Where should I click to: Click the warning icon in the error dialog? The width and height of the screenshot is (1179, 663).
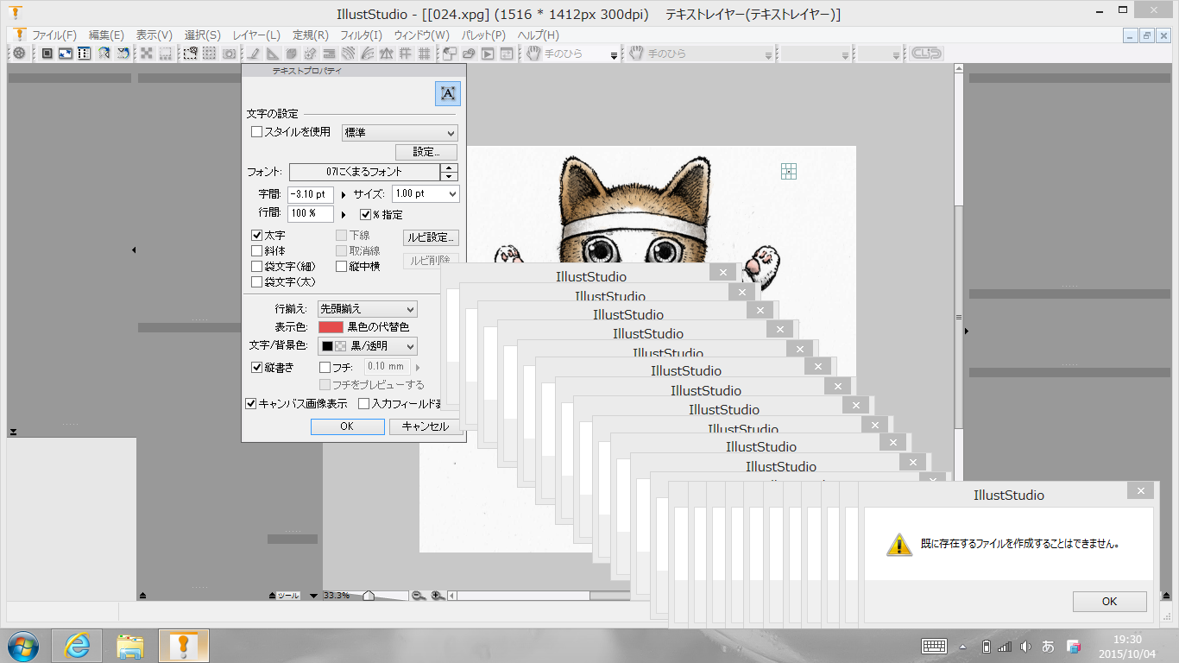point(898,545)
